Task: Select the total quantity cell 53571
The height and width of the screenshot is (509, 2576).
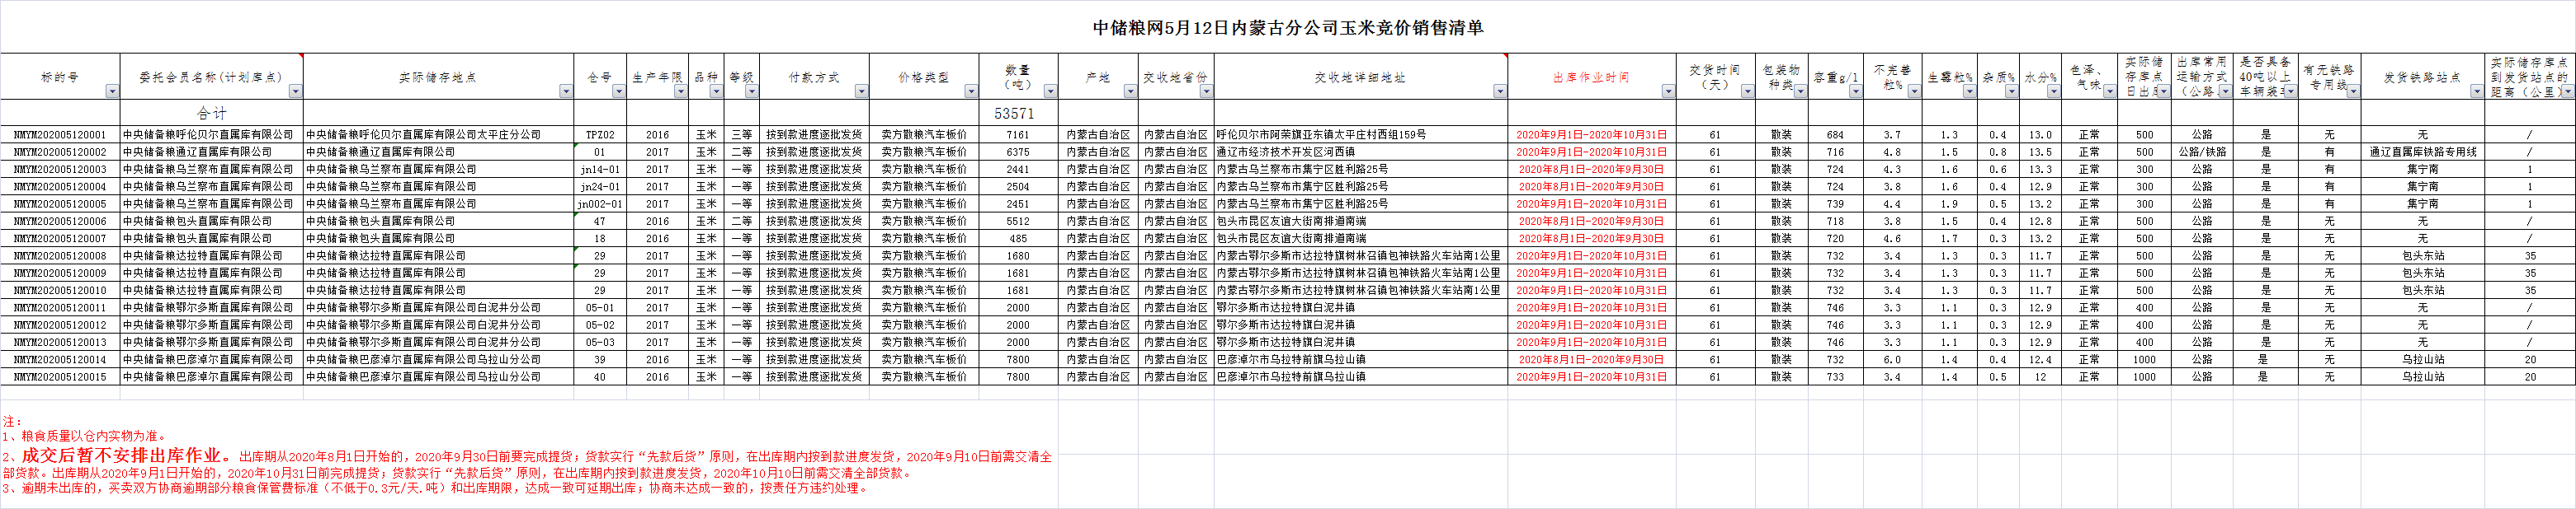Action: click(1018, 114)
